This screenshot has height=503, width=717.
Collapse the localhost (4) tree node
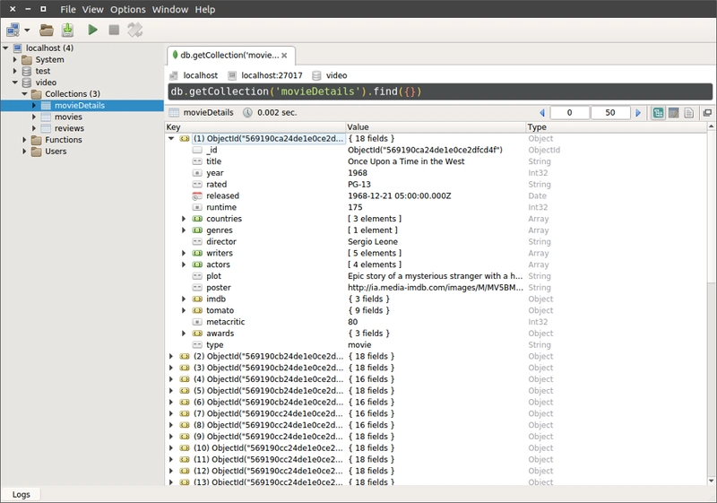pyautogui.click(x=5, y=48)
